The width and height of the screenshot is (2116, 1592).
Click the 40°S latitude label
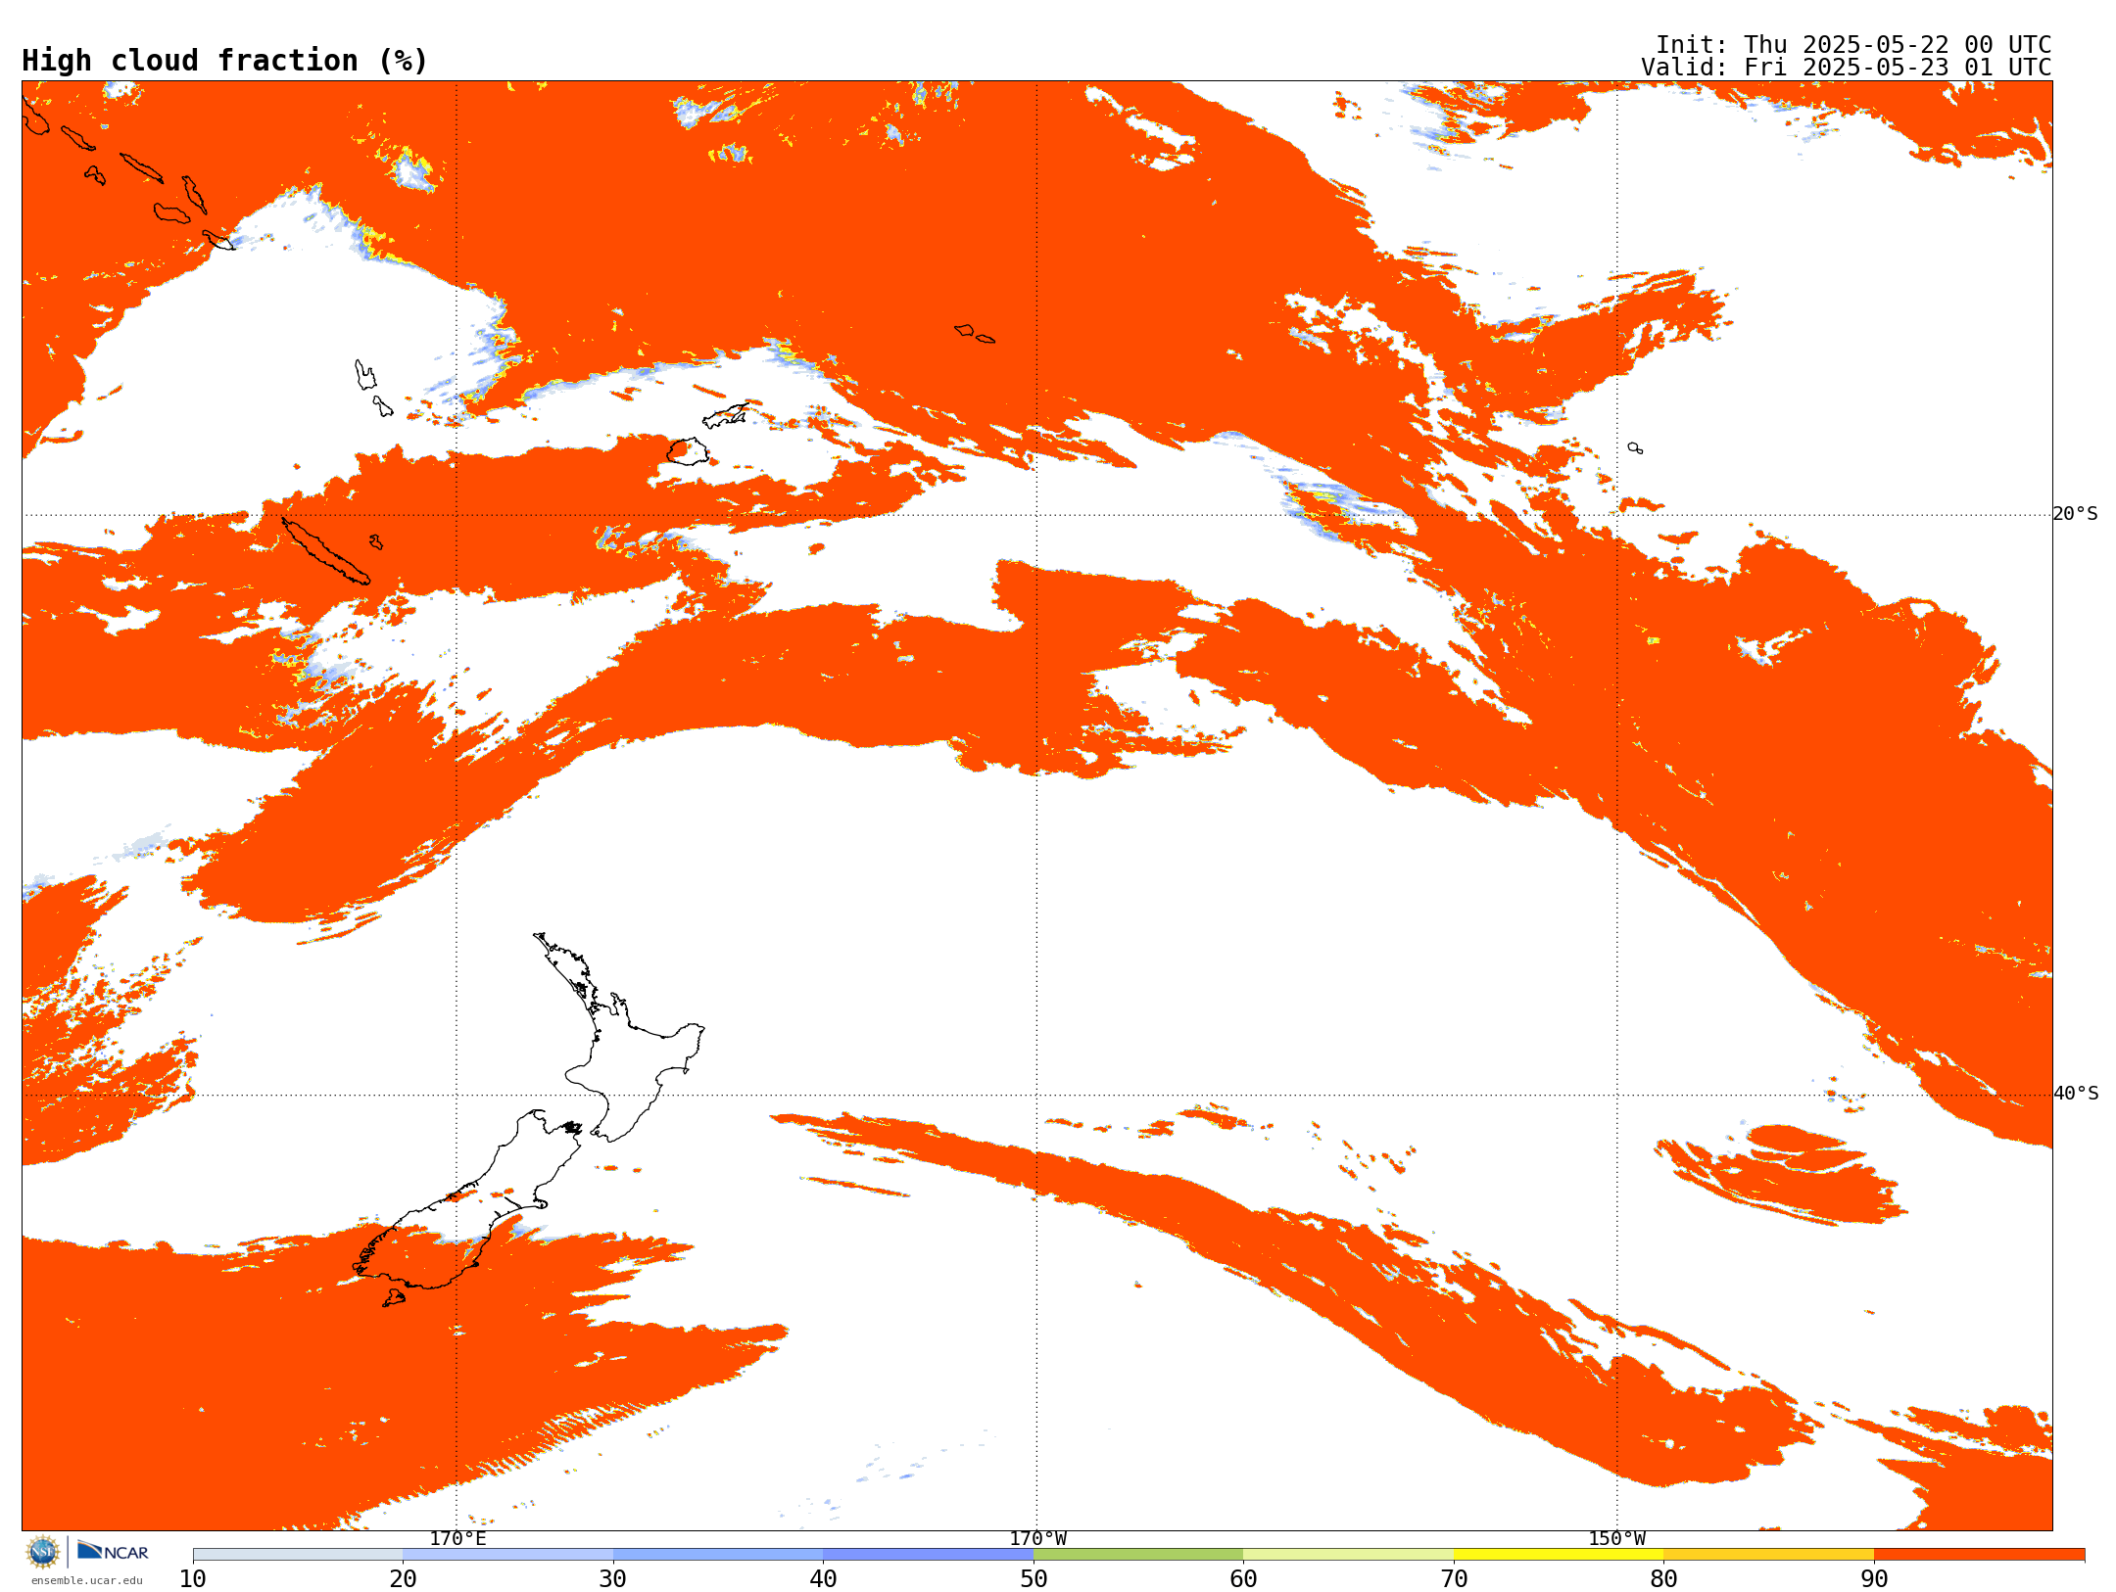pyautogui.click(x=2076, y=1094)
